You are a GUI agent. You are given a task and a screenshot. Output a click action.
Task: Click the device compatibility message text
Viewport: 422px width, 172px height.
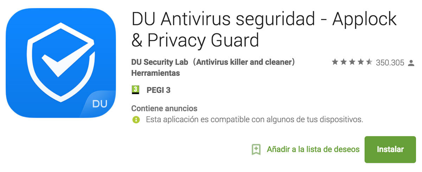coord(254,119)
